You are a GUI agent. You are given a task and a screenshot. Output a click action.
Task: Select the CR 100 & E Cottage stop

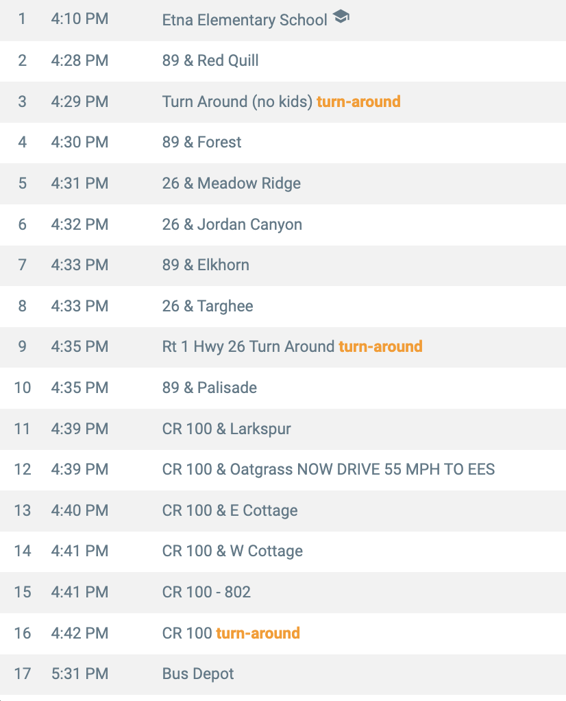pyautogui.click(x=230, y=510)
